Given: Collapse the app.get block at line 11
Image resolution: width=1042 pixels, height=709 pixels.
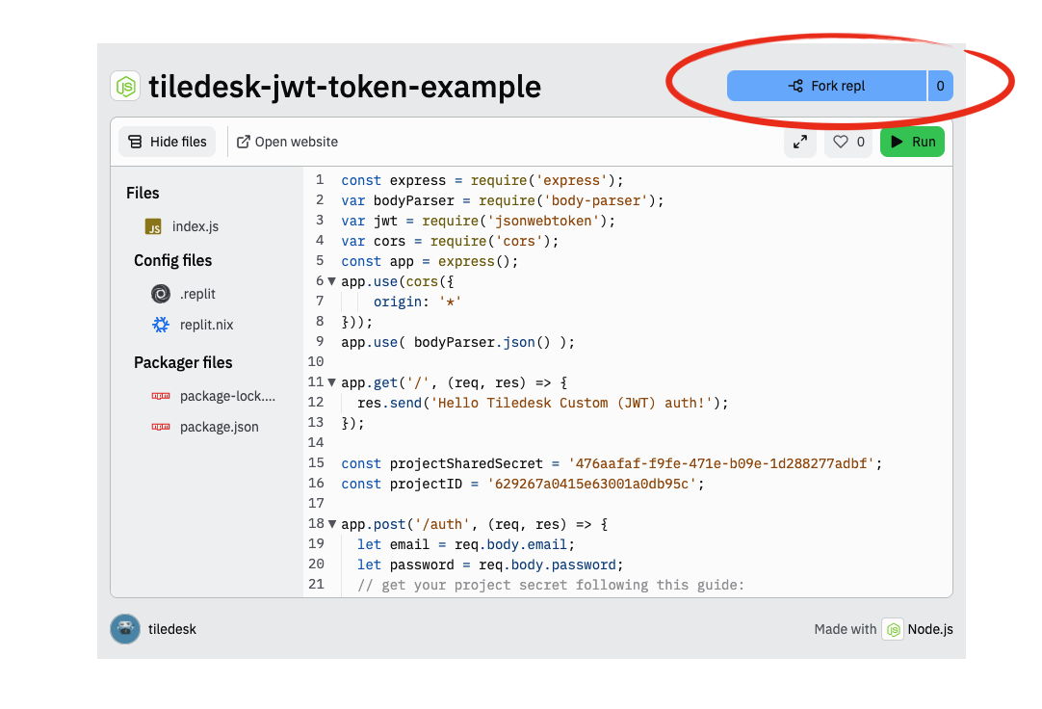Looking at the screenshot, I should pyautogui.click(x=332, y=382).
